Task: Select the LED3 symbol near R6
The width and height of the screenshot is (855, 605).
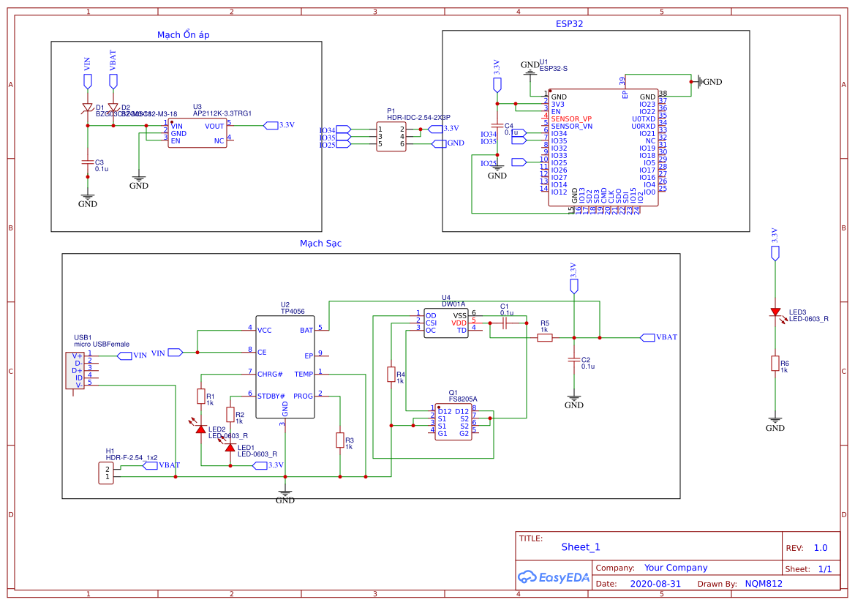Action: (775, 312)
